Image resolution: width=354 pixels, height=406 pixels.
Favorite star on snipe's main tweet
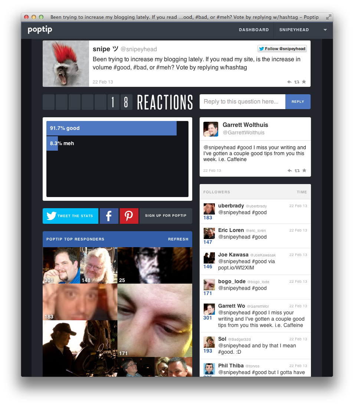(304, 82)
